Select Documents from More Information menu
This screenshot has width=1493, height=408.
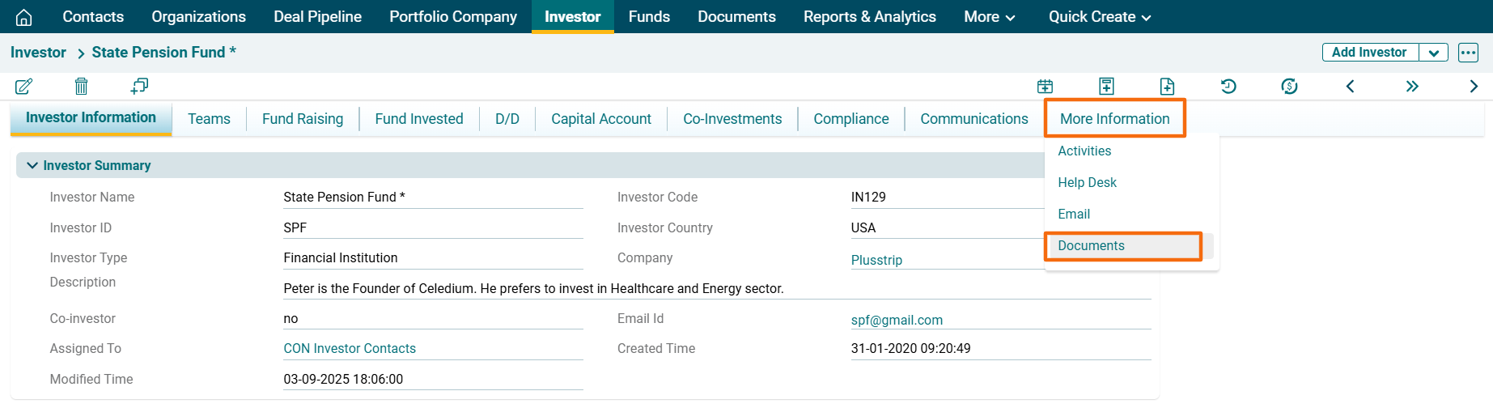1091,246
